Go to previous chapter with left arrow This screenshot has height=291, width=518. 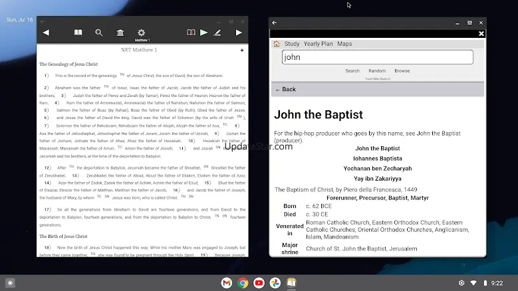tap(46, 33)
